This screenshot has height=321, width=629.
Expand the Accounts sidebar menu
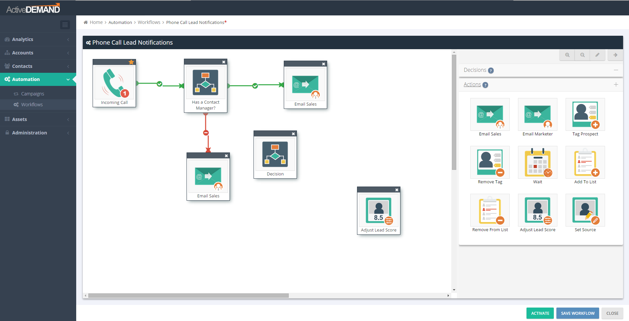(38, 53)
